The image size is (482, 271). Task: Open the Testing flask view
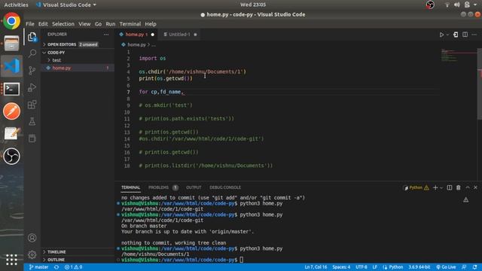pos(32,121)
